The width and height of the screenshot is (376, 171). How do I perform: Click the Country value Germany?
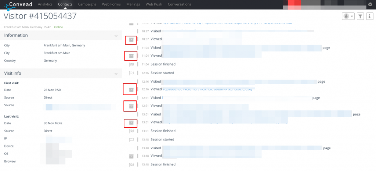pyautogui.click(x=50, y=61)
